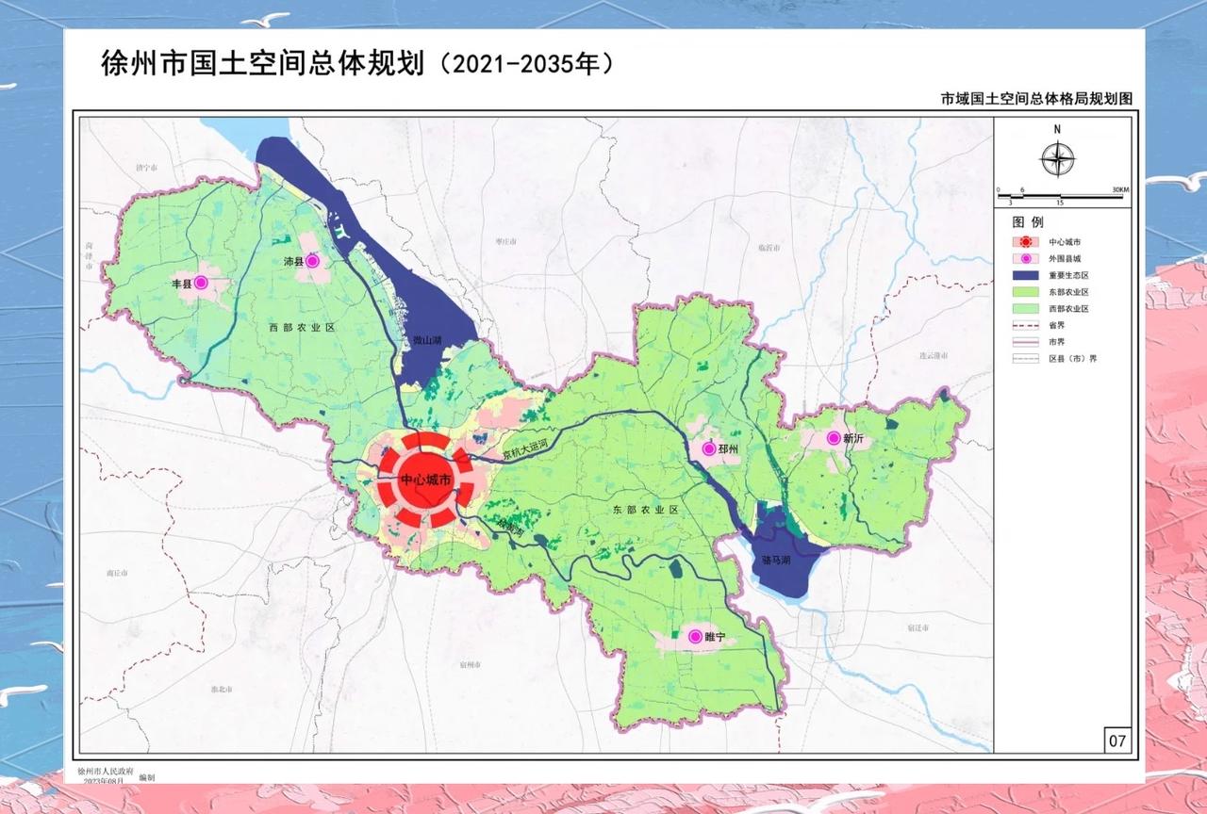Click the 编制 footer text

coord(146,779)
